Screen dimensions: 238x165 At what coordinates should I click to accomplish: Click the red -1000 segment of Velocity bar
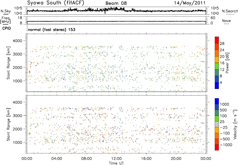[217, 147]
